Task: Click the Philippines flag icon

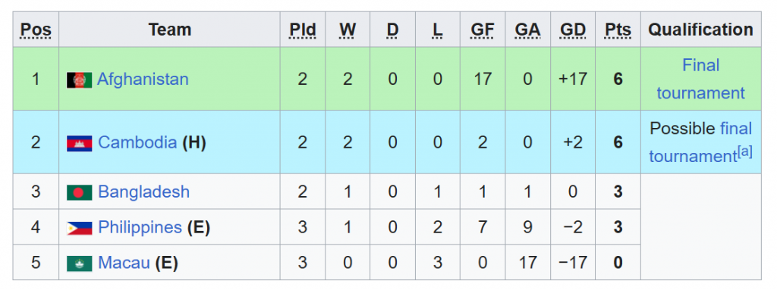Action: (x=79, y=228)
